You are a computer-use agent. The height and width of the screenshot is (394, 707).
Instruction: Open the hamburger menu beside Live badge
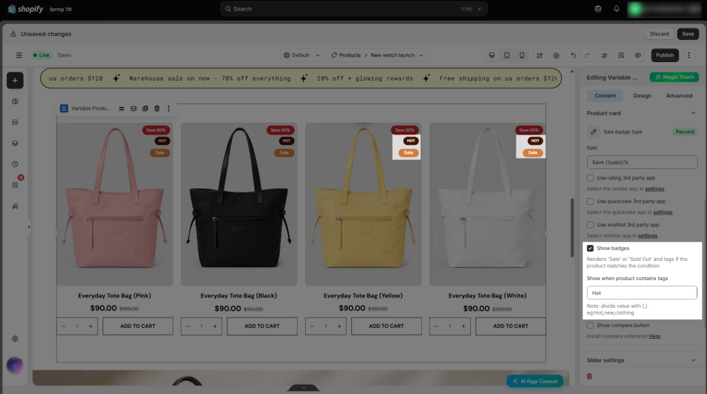click(x=19, y=55)
